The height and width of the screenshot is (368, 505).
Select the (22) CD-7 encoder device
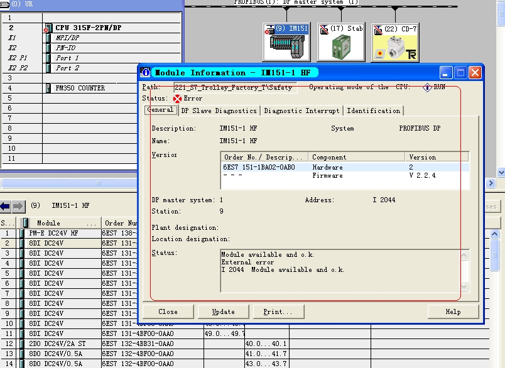[395, 43]
